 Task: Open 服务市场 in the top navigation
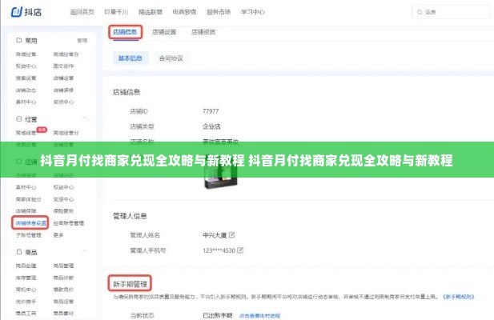pos(219,12)
